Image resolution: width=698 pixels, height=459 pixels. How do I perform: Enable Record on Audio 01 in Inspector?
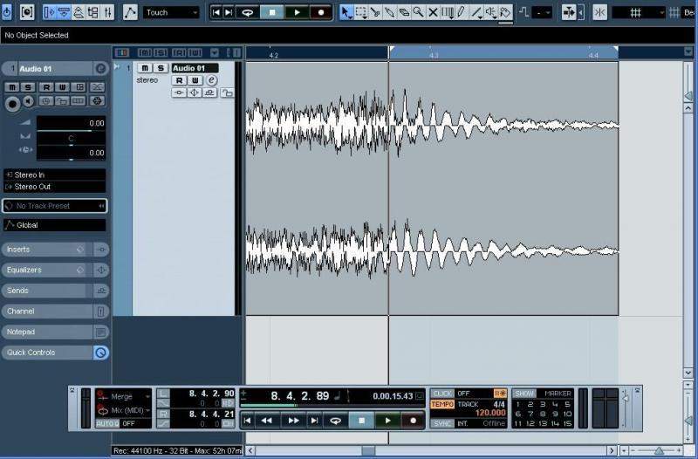click(x=12, y=104)
